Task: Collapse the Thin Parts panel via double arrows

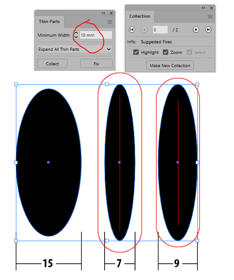Action: [103, 13]
